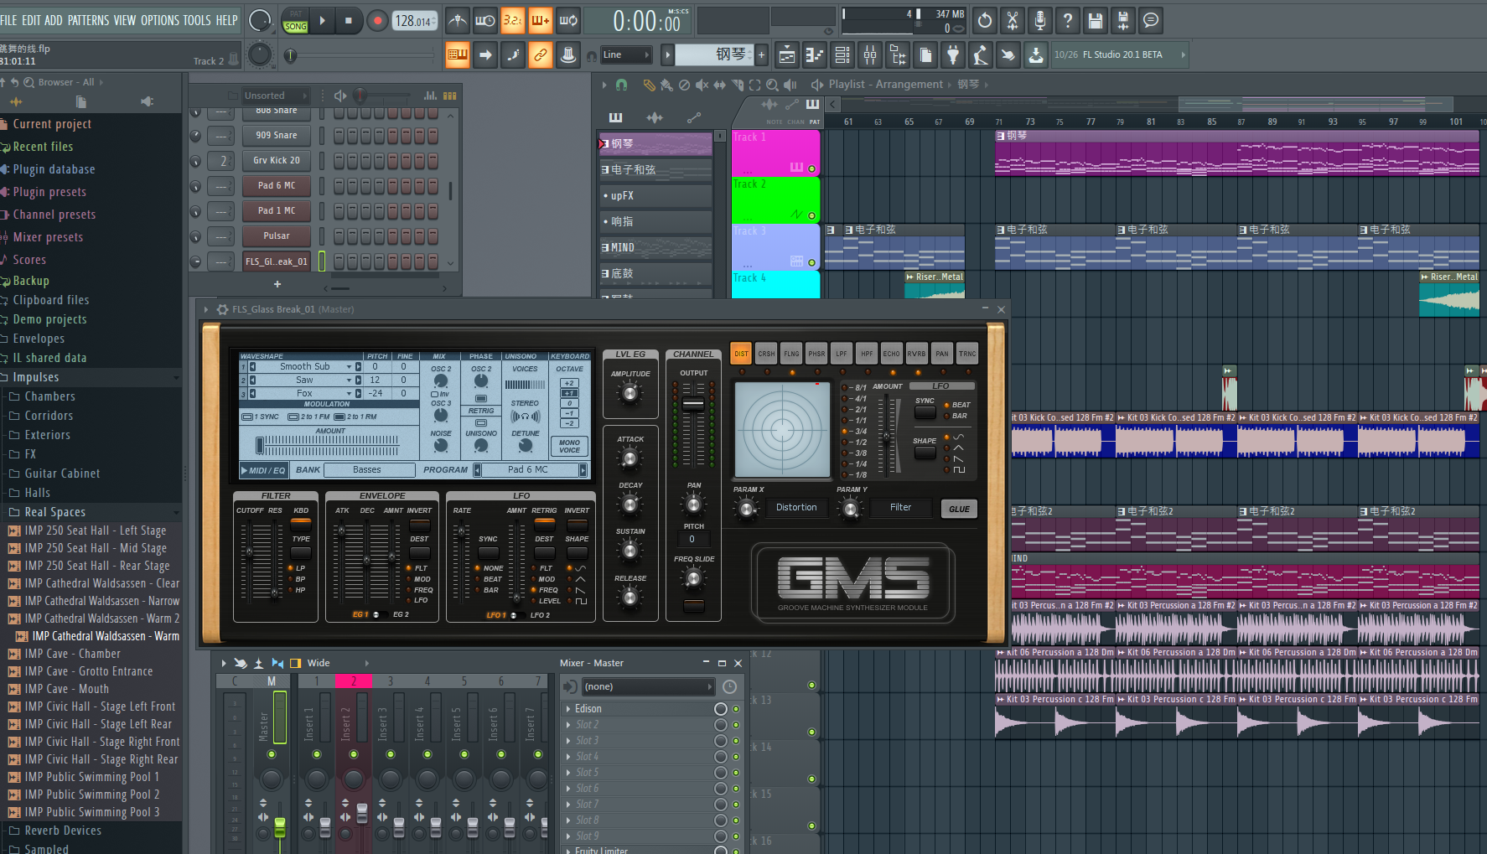Image resolution: width=1487 pixels, height=854 pixels.
Task: Toggle the GLUE button in GMS
Action: [x=959, y=509]
